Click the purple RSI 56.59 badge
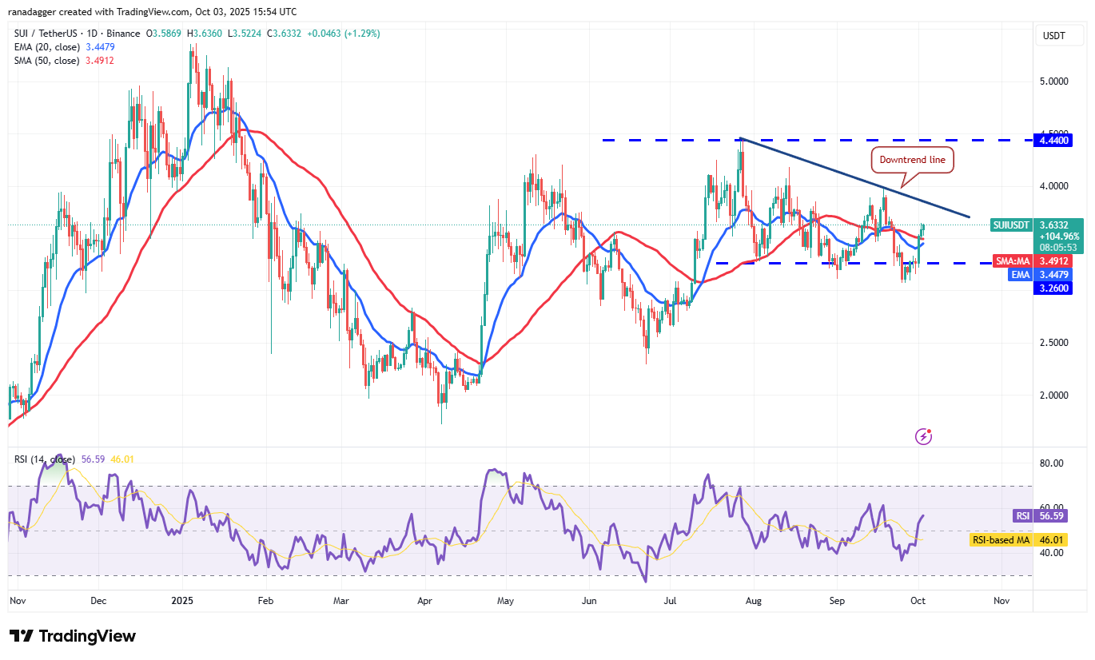Viewport: 1095px width, 660px height. click(x=1039, y=515)
